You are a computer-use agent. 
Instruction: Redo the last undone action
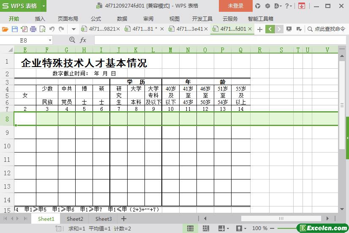coord(61,29)
